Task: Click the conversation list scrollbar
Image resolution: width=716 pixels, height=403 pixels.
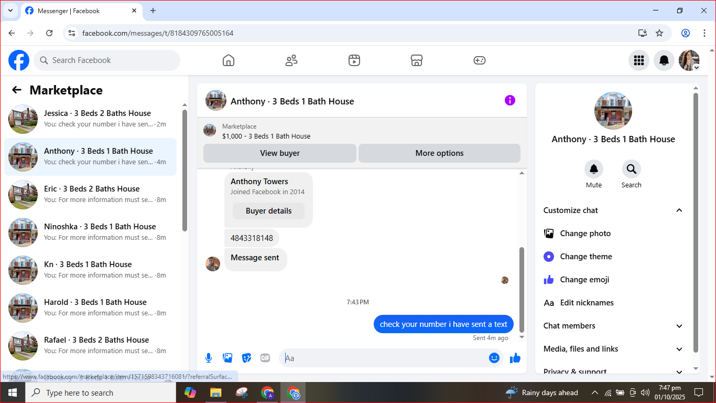Action: (185, 171)
